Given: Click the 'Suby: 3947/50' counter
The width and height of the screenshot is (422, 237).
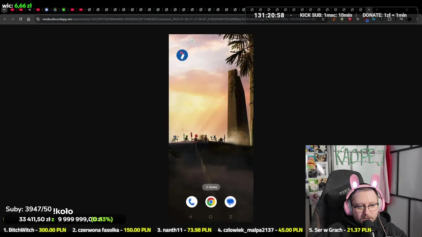Looking at the screenshot, I should pos(29,209).
